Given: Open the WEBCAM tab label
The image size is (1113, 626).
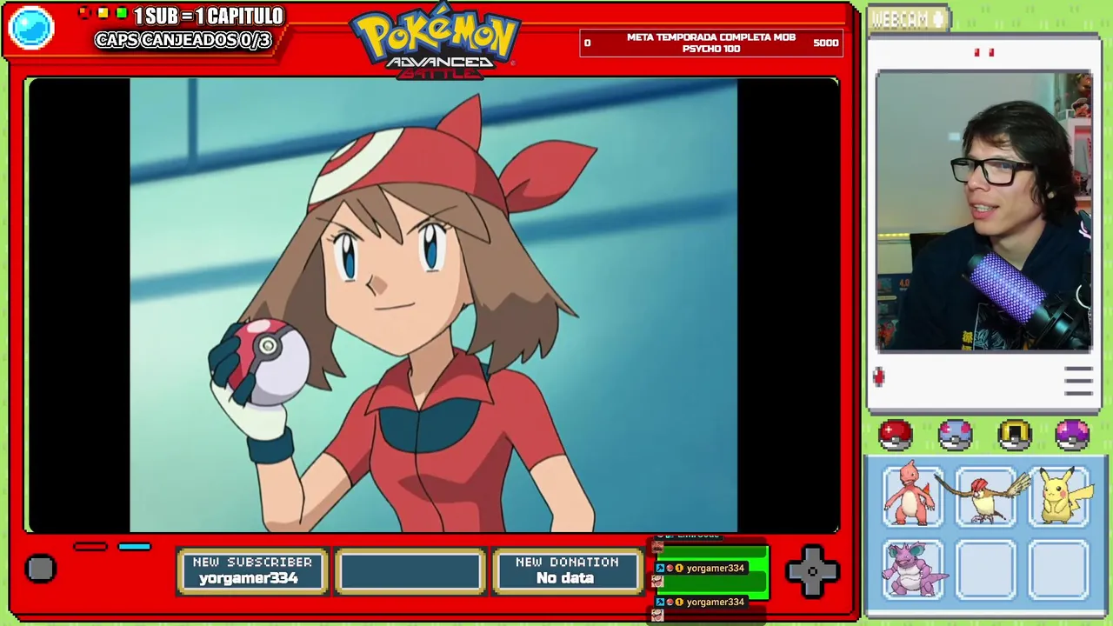Looking at the screenshot, I should 909,19.
